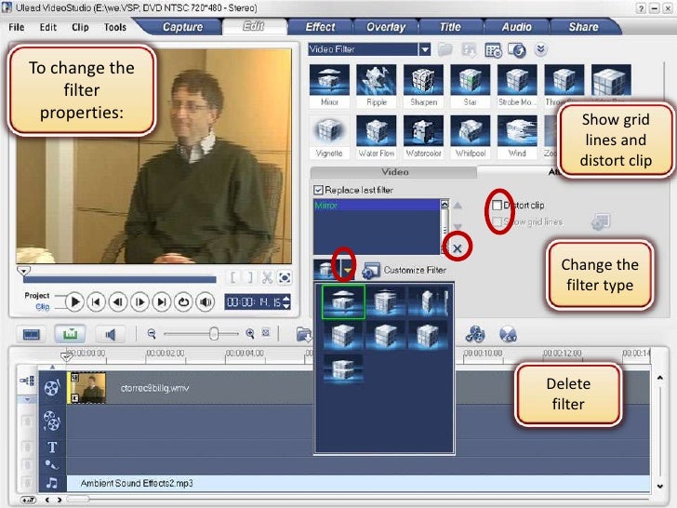Move filter up in the list
This screenshot has width=677, height=508.
pos(458,206)
